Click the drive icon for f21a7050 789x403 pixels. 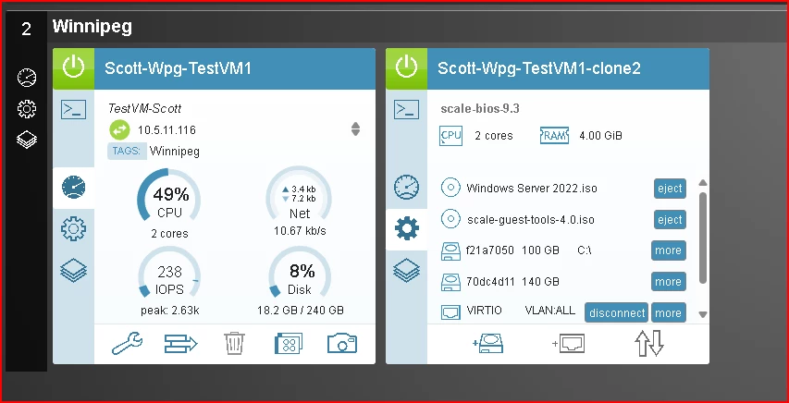coord(450,250)
